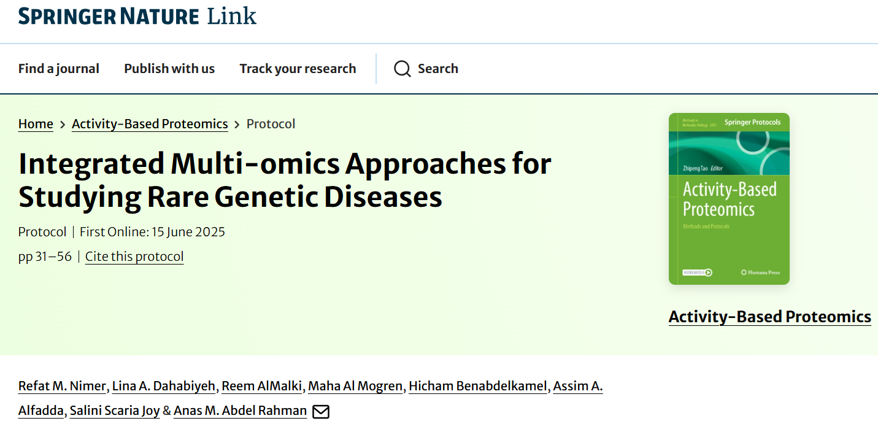This screenshot has height=429, width=878.
Task: Click the Springer Nature Link logo
Action: coord(137,16)
